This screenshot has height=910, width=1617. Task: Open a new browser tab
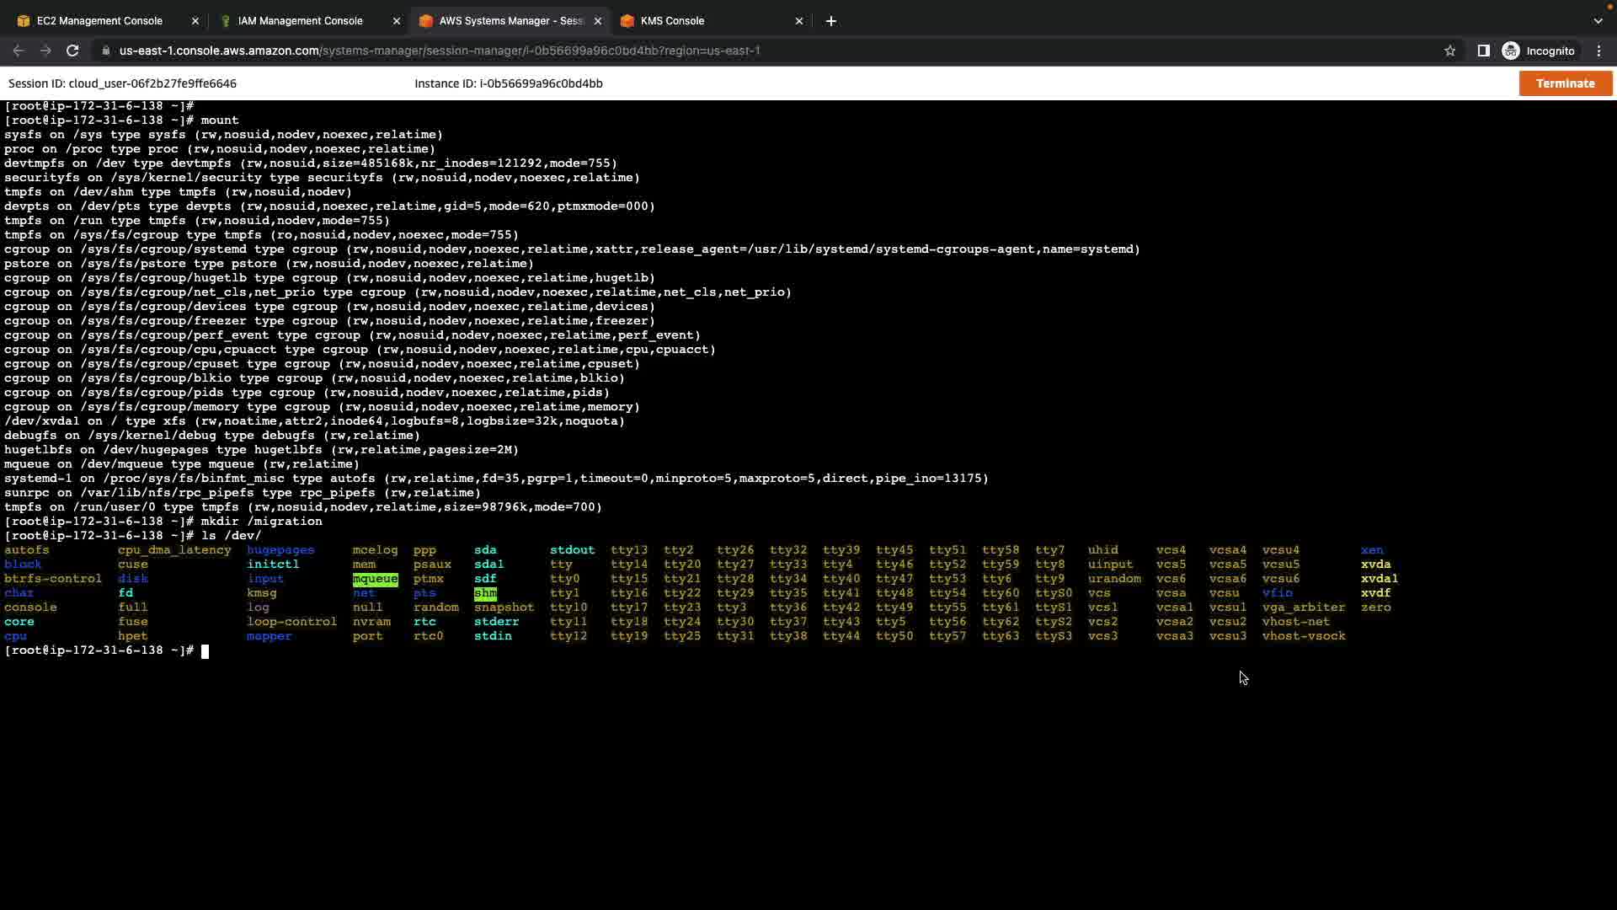pyautogui.click(x=830, y=21)
